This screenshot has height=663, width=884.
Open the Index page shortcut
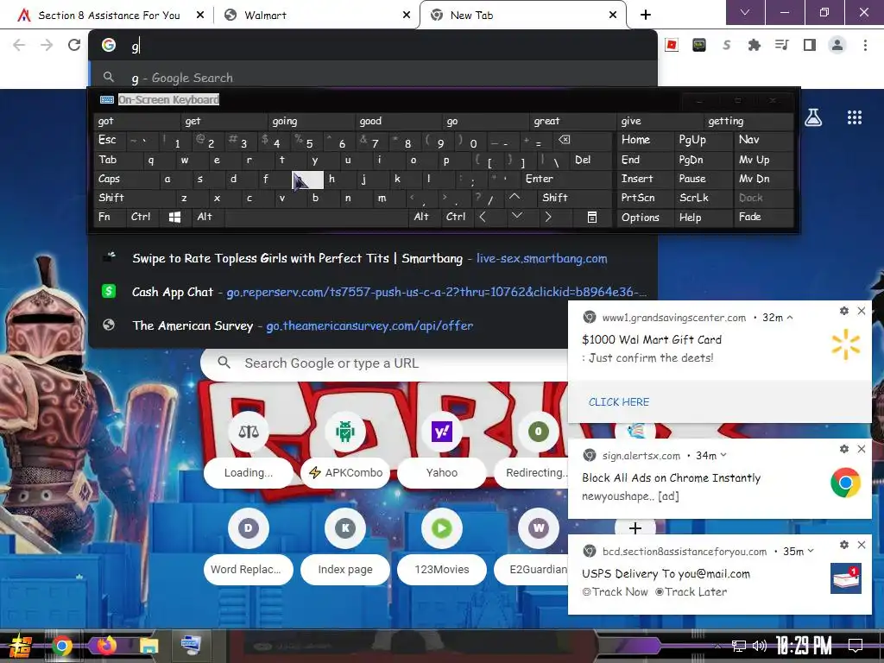click(345, 546)
